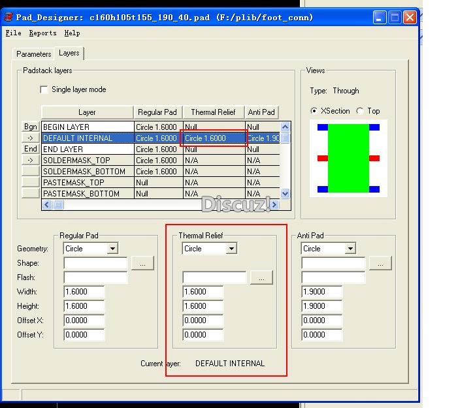Open Regular Pad geometry dropdown
The width and height of the screenshot is (473, 408).
click(112, 249)
